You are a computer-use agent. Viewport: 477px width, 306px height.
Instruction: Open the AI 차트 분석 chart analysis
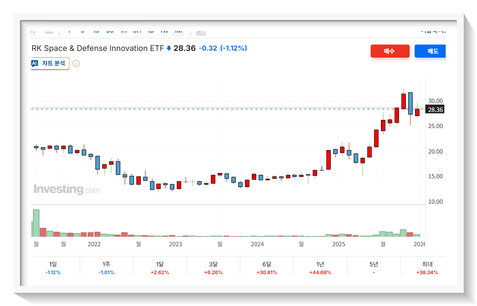50,63
